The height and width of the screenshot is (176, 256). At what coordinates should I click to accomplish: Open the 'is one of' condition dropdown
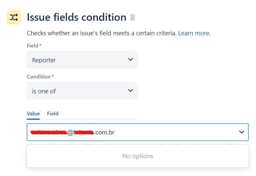click(82, 91)
